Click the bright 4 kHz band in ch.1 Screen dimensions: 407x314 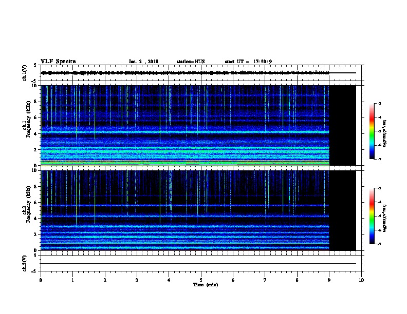185,132
